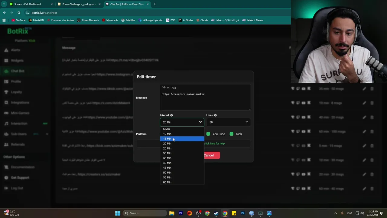Collapse the Interval combo box showing 20 Min
The height and width of the screenshot is (218, 387).
point(182,122)
